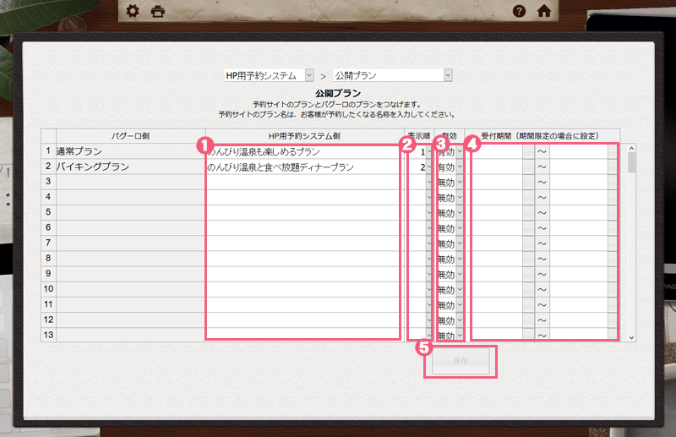Click the 保存 save button
The width and height of the screenshot is (676, 437).
click(461, 361)
